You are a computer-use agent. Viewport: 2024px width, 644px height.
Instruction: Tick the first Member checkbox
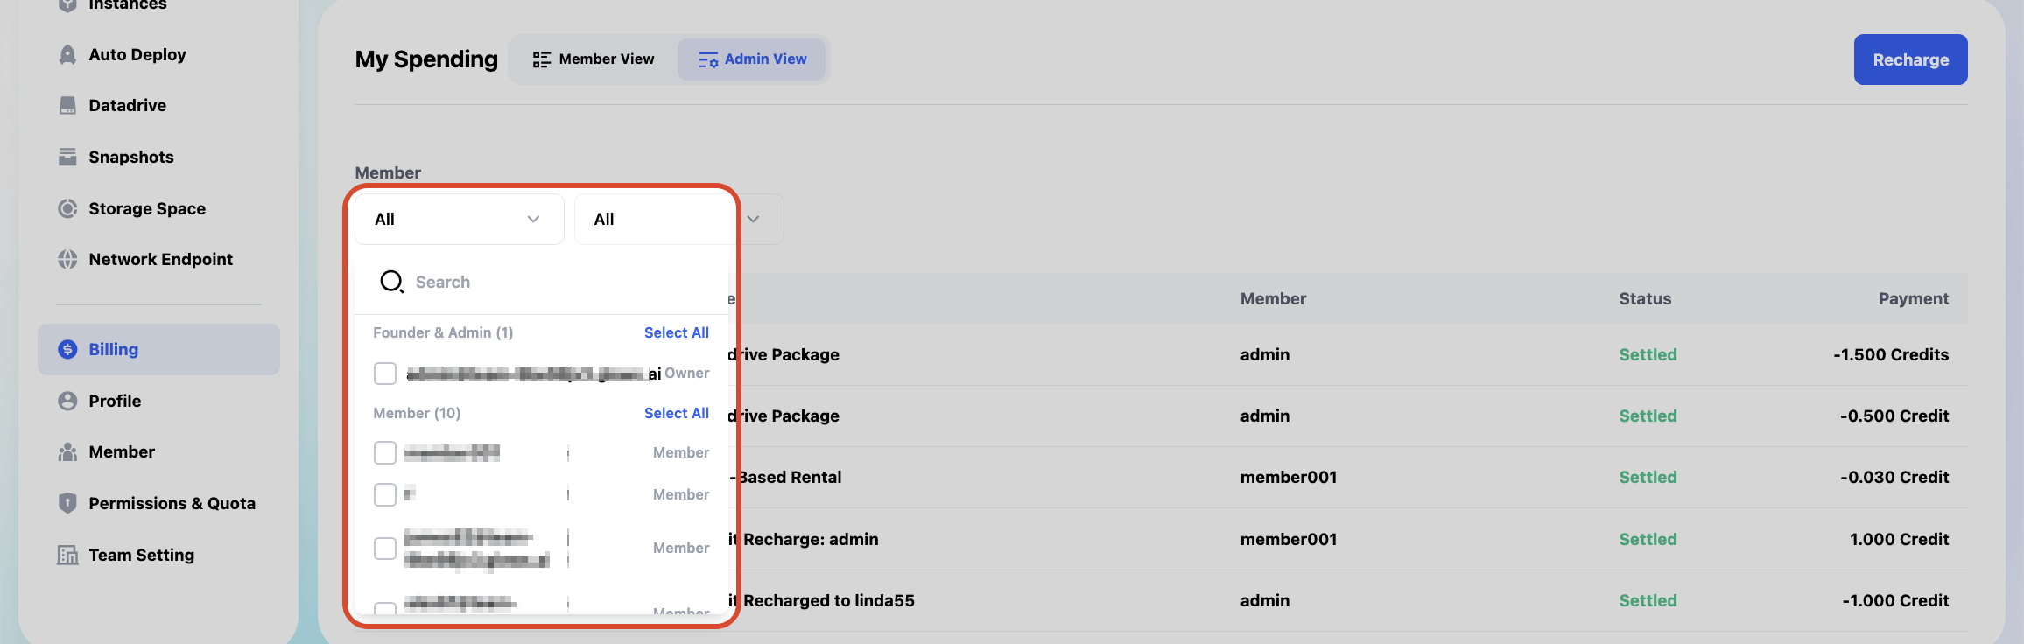[x=385, y=452]
